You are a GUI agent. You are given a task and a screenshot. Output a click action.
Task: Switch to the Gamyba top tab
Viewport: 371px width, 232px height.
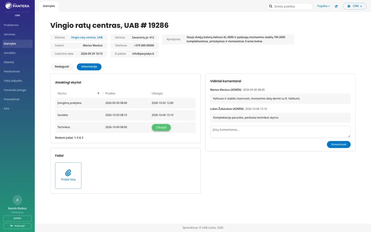point(49,6)
